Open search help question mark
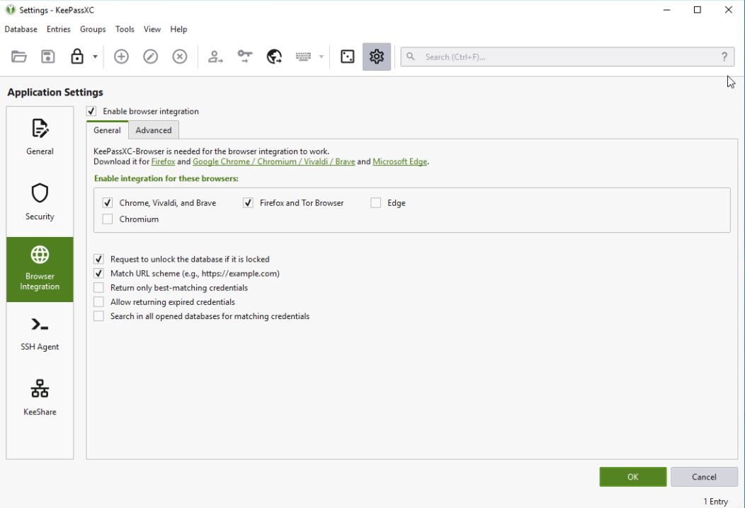Screen dimensions: 745x508 pos(724,57)
